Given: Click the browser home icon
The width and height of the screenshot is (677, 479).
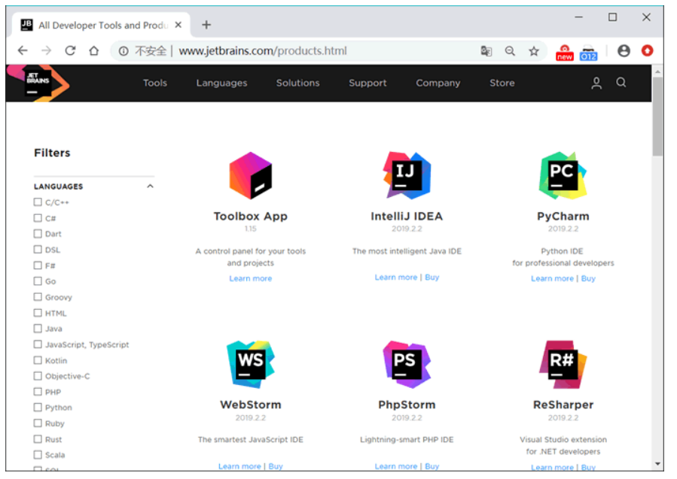Looking at the screenshot, I should 93,51.
